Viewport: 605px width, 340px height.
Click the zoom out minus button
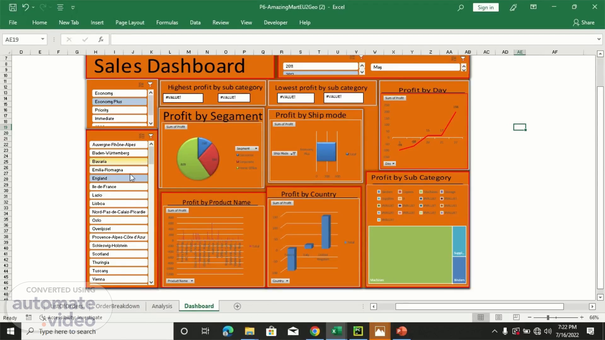[x=529, y=318]
